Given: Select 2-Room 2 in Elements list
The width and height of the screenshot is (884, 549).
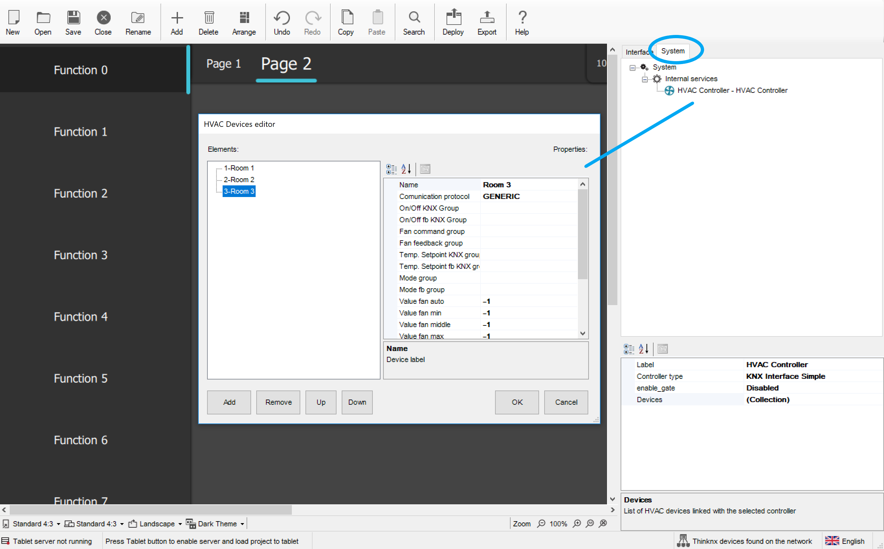Looking at the screenshot, I should 238,179.
